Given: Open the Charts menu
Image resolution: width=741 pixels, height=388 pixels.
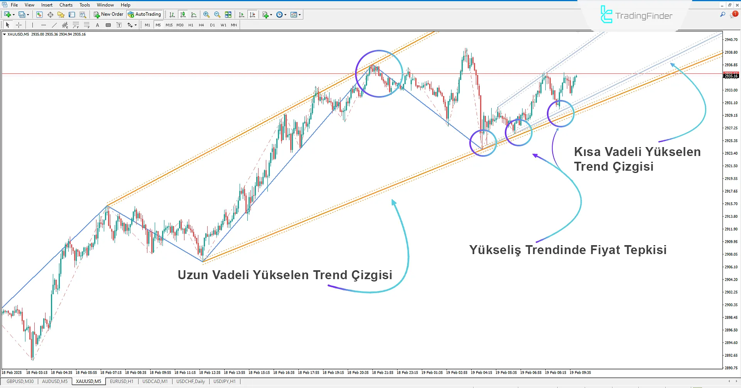Looking at the screenshot, I should point(66,5).
